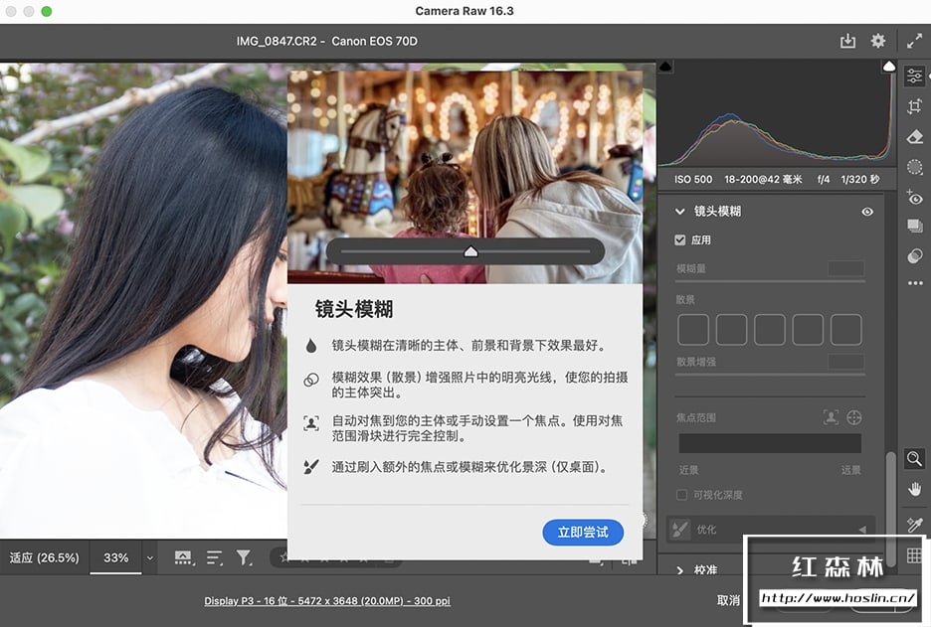Click the 立即尝试 button
The width and height of the screenshot is (931, 627).
[583, 533]
